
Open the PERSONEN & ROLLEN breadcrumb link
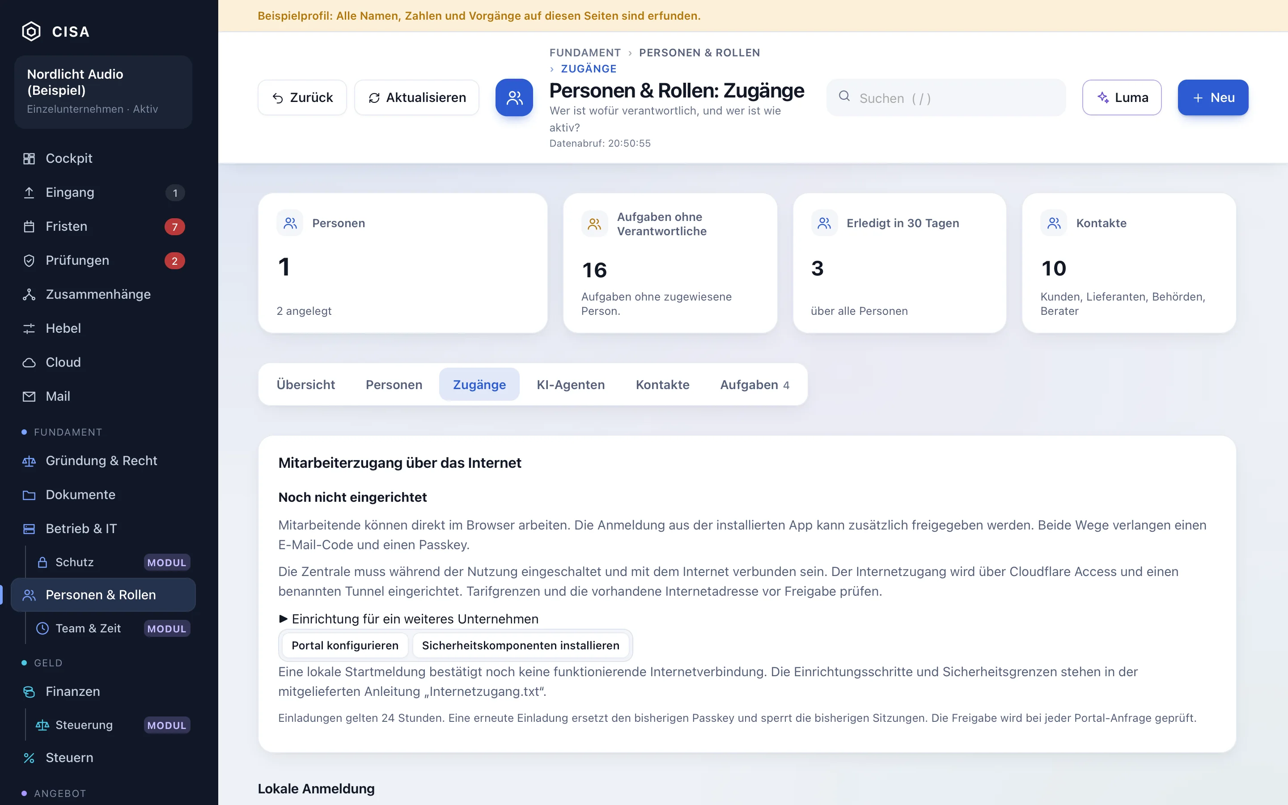pyautogui.click(x=699, y=53)
